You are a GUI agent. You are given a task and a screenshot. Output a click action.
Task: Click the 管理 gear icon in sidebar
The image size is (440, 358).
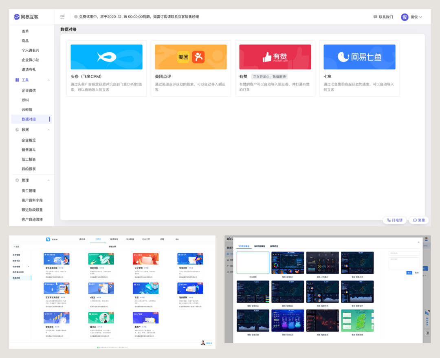click(x=17, y=180)
